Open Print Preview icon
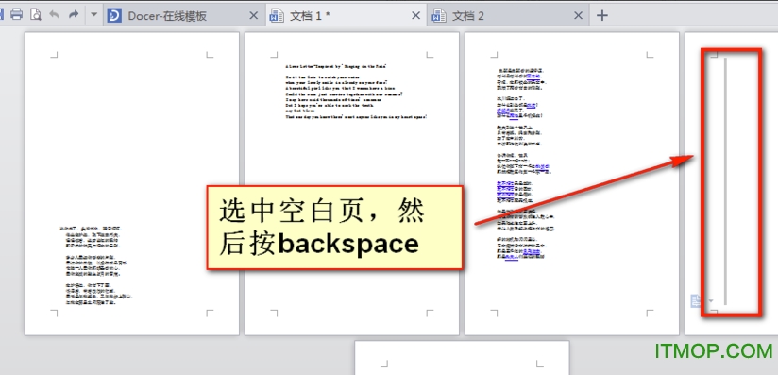 pyautogui.click(x=35, y=14)
